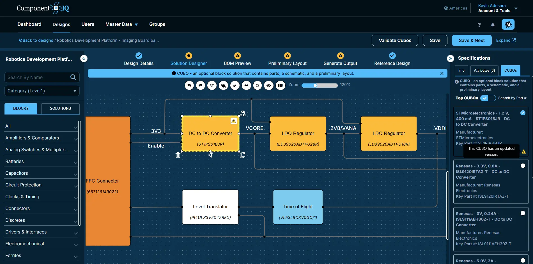Open the Master Data dropdown menu
533x264 pixels.
coord(121,24)
